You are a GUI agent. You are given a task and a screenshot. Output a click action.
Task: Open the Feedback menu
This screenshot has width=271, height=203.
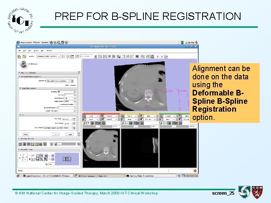click(x=49, y=51)
